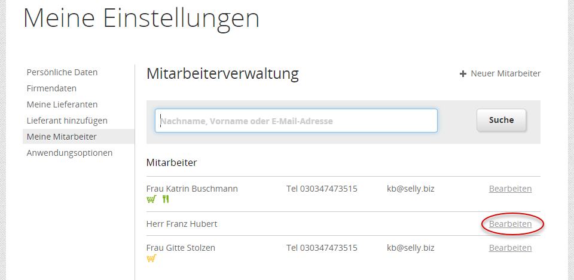
Task: Click green shopping cart icon under Katrin Buschmann
Action: pos(151,199)
